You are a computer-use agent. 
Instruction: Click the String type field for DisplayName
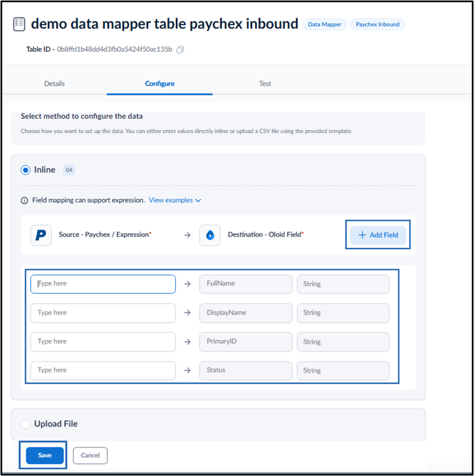[343, 313]
